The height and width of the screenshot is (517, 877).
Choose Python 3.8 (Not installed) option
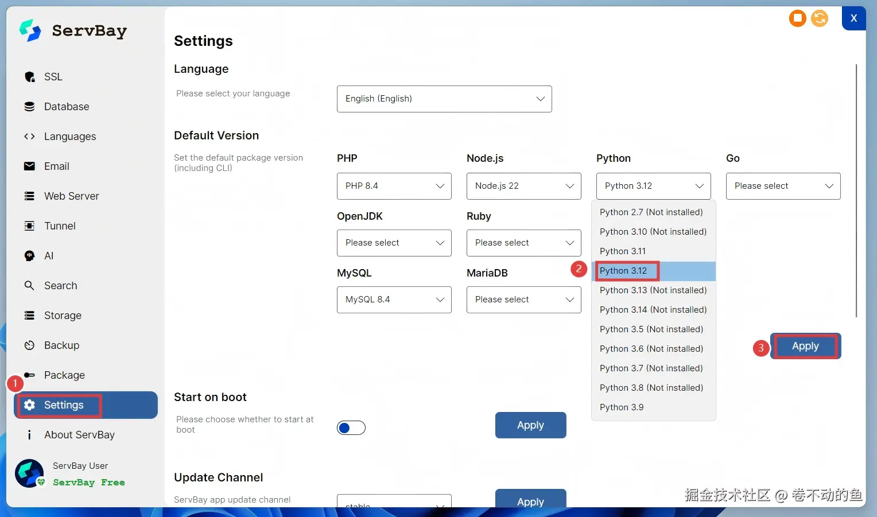[x=654, y=388]
